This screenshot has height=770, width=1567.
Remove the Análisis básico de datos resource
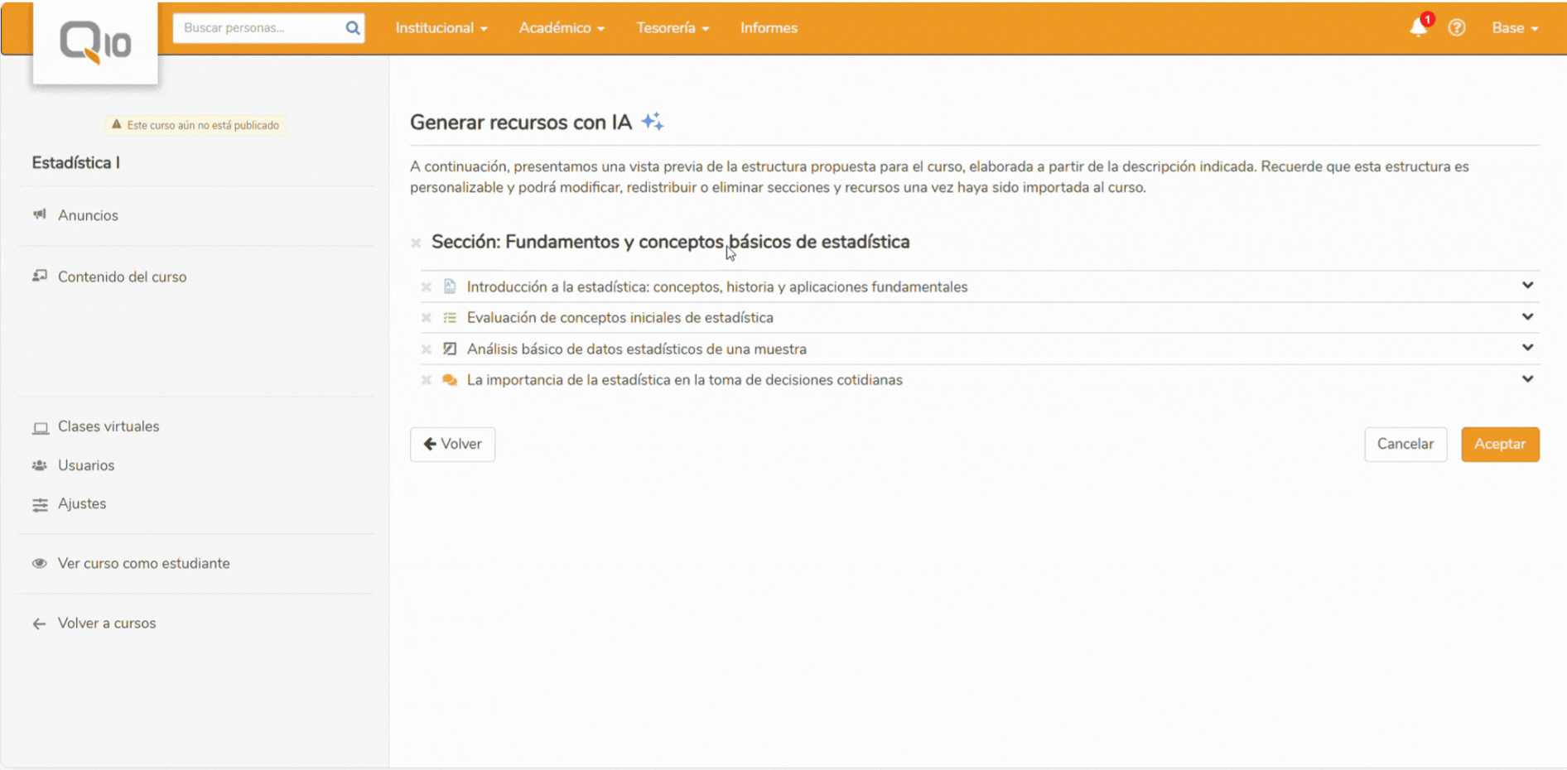427,349
